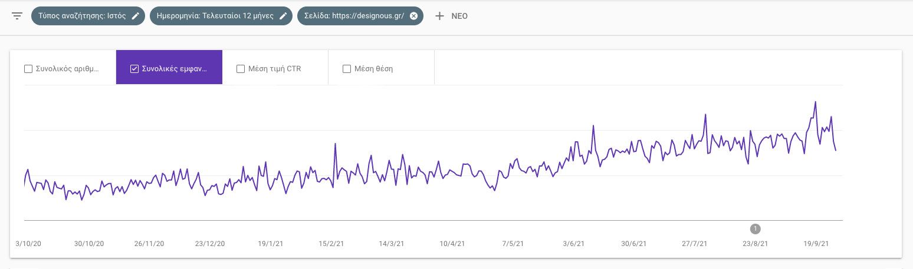Click the gray annotation marker numbered 1

pos(756,229)
